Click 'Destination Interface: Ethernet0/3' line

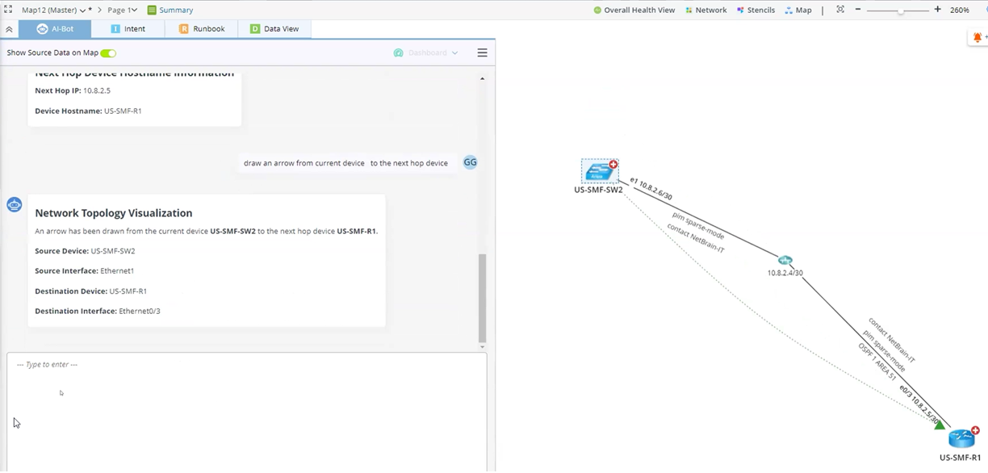click(98, 311)
